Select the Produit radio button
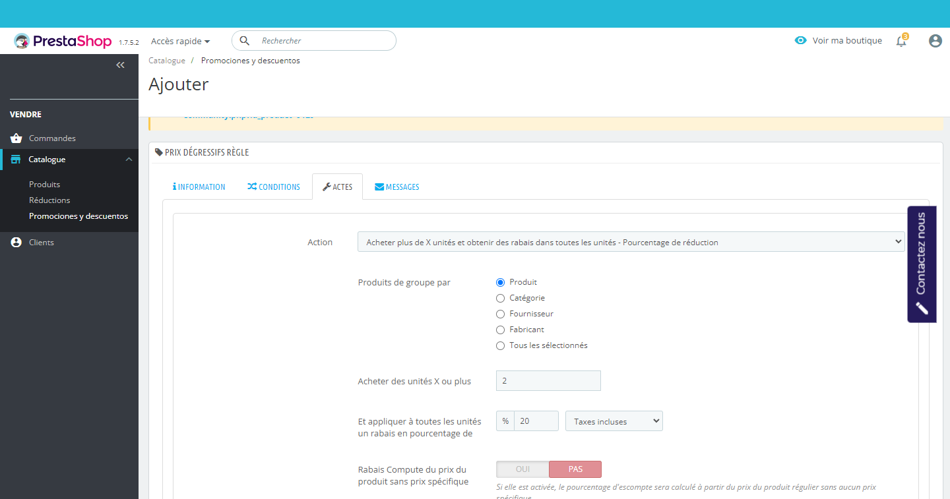950x499 pixels. click(500, 282)
